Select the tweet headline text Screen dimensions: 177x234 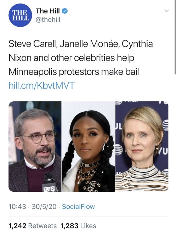(x=81, y=58)
